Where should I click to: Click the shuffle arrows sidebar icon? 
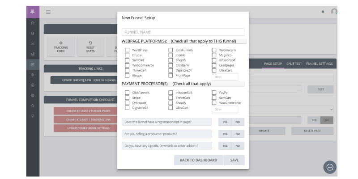[x=33, y=44]
